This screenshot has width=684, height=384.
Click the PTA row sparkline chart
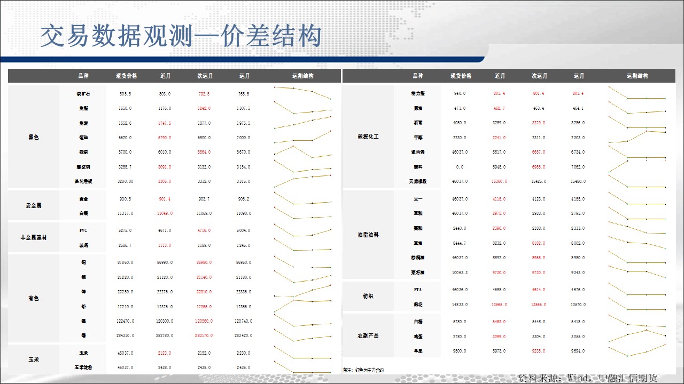(x=637, y=290)
